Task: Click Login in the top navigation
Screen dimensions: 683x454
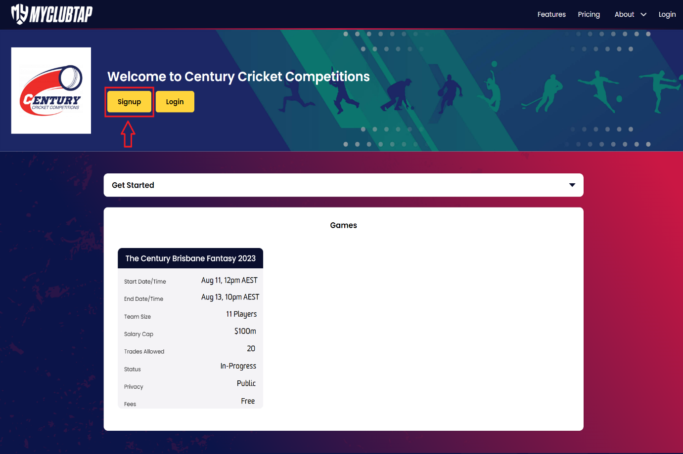Action: point(667,14)
